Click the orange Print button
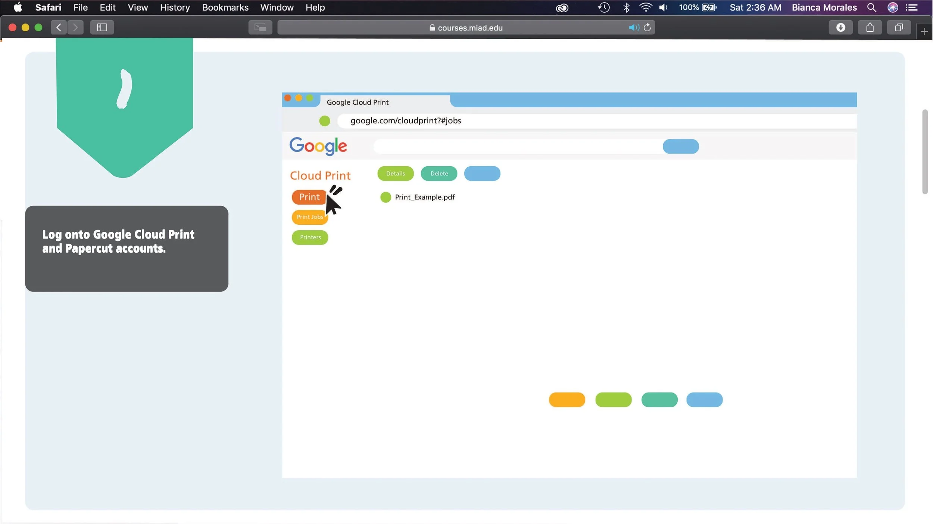Viewport: 933px width, 524px height. [309, 197]
